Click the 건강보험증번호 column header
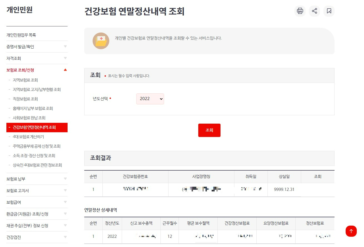The width and height of the screenshot is (364, 247). [x=135, y=177]
